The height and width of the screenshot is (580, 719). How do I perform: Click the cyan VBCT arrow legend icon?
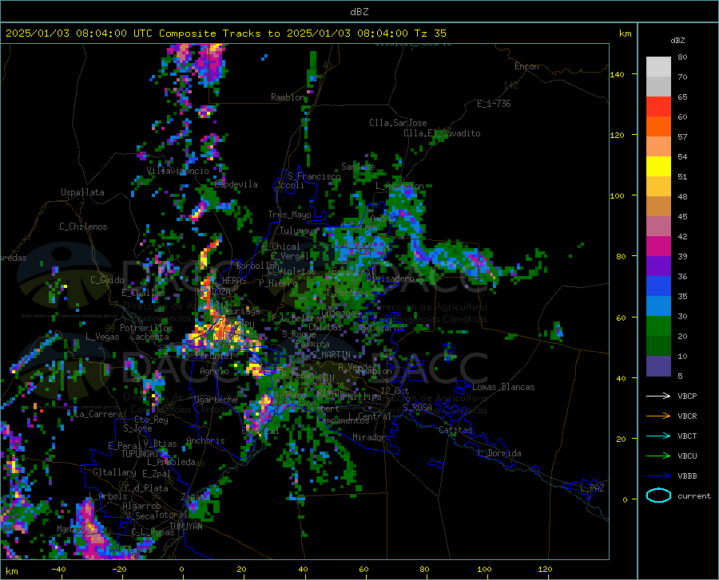coord(658,436)
